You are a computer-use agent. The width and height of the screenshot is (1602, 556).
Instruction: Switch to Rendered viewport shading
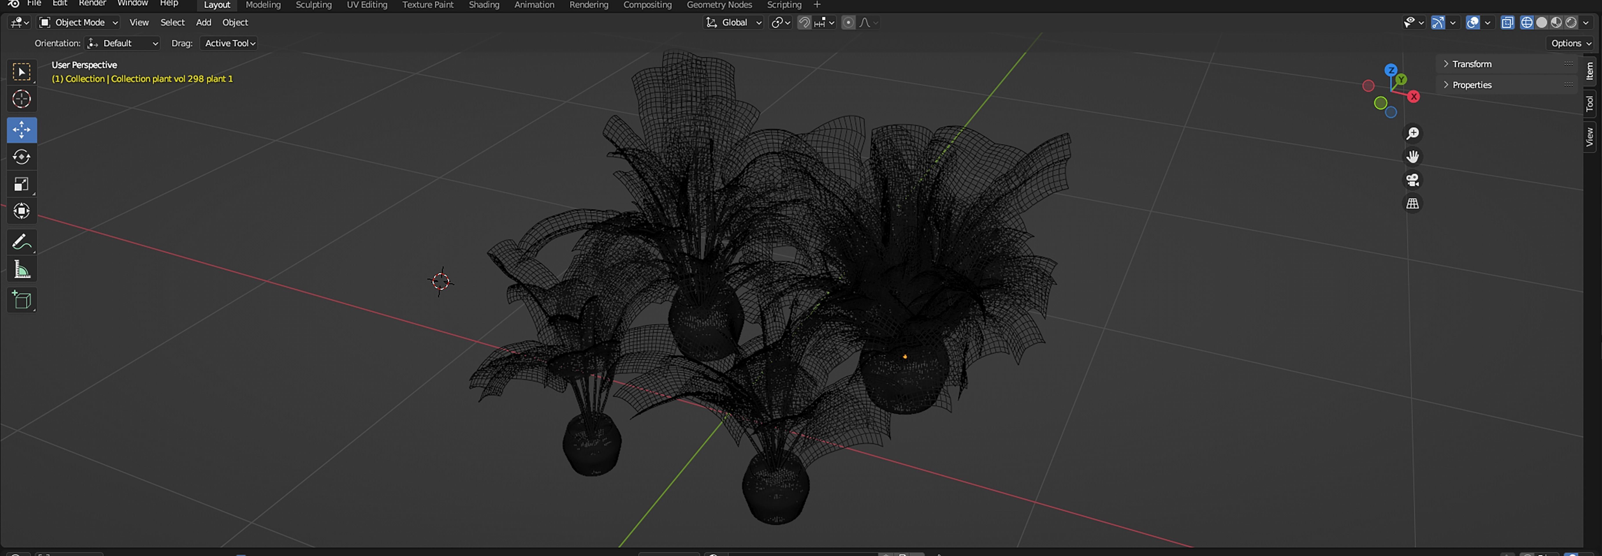(1572, 23)
